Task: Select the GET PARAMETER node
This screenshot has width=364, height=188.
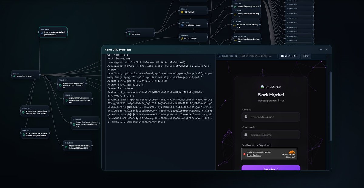Action: point(247,39)
